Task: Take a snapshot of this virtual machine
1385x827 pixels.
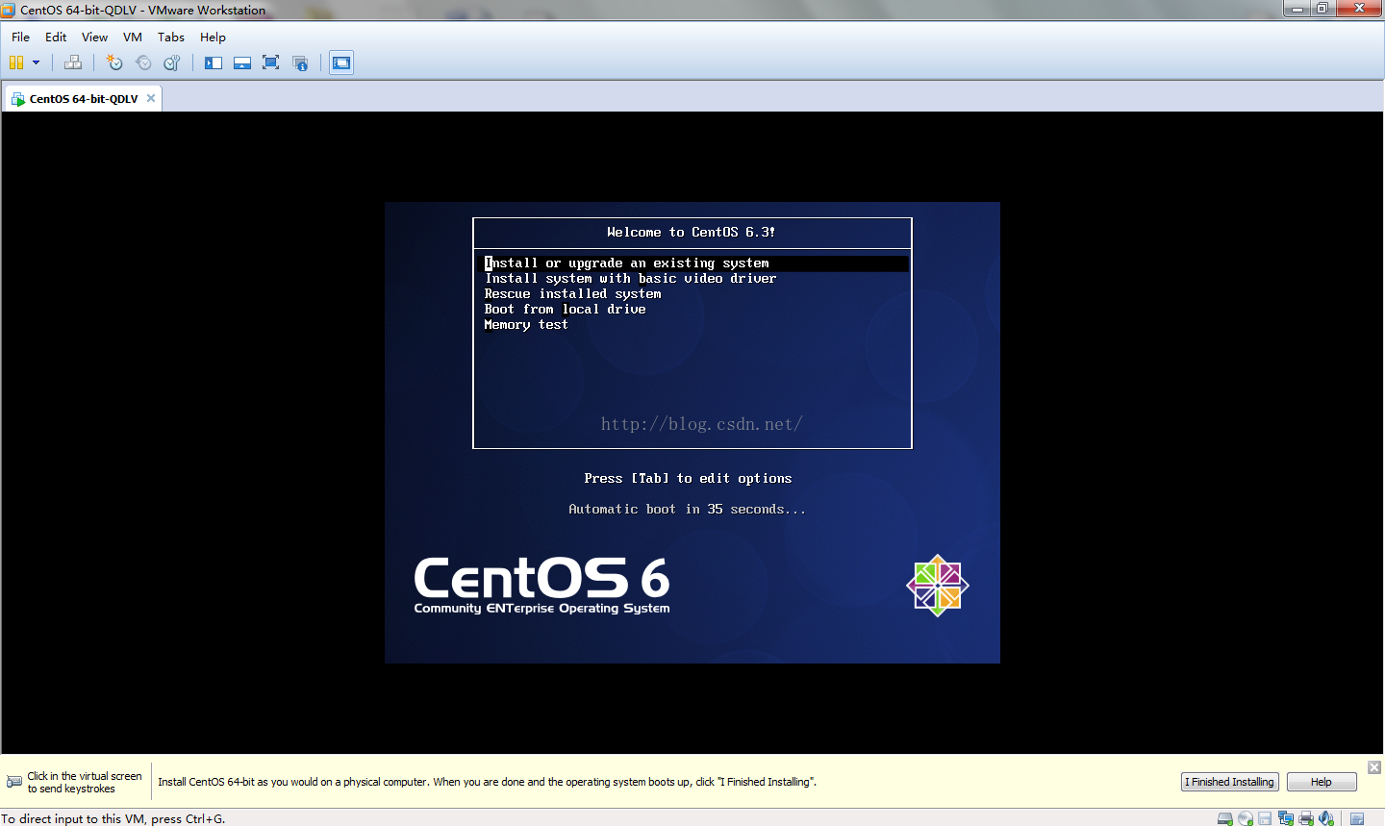Action: (x=114, y=63)
